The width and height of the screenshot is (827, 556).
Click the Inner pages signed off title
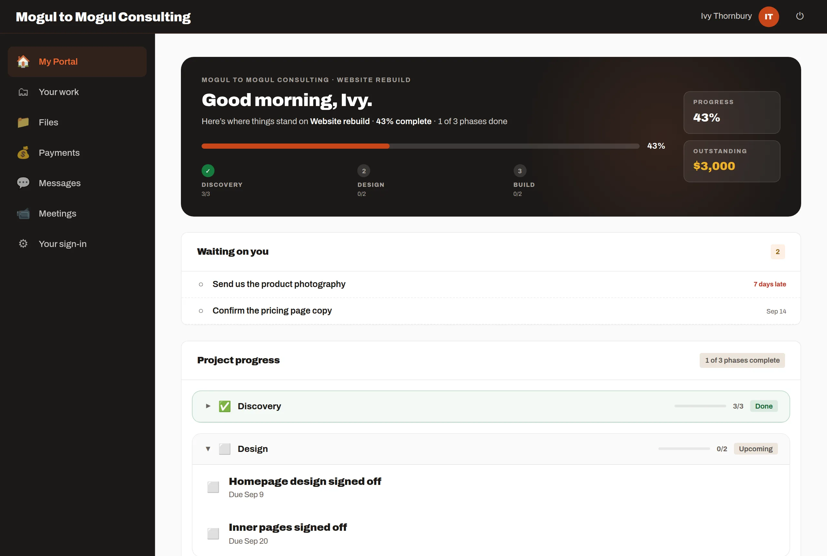288,527
